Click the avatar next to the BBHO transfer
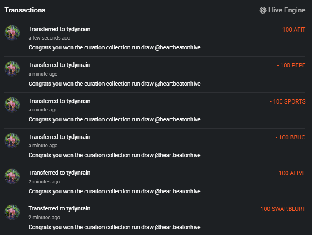The width and height of the screenshot is (312, 235). (12, 141)
